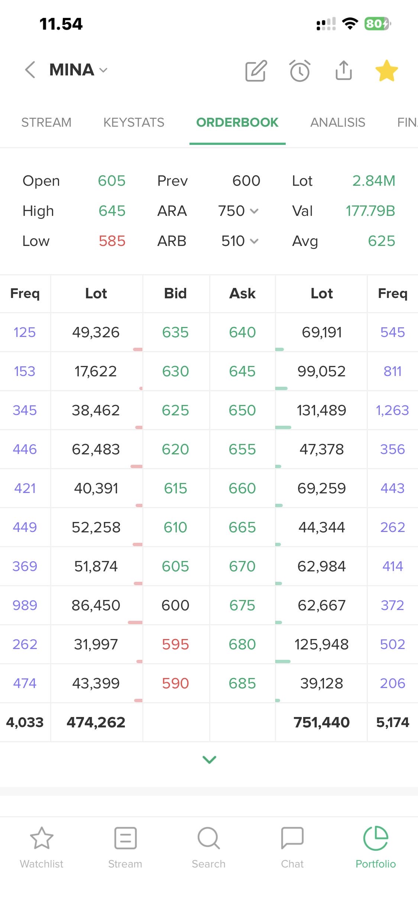418x905 pixels.
Task: Select ask price 640
Action: click(242, 332)
